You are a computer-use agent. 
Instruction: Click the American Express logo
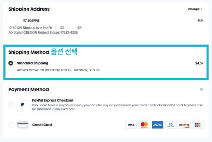[x=158, y=125]
